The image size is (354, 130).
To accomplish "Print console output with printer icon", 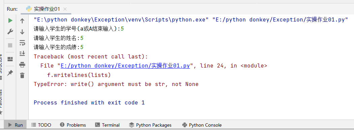I will coord(22,64).
